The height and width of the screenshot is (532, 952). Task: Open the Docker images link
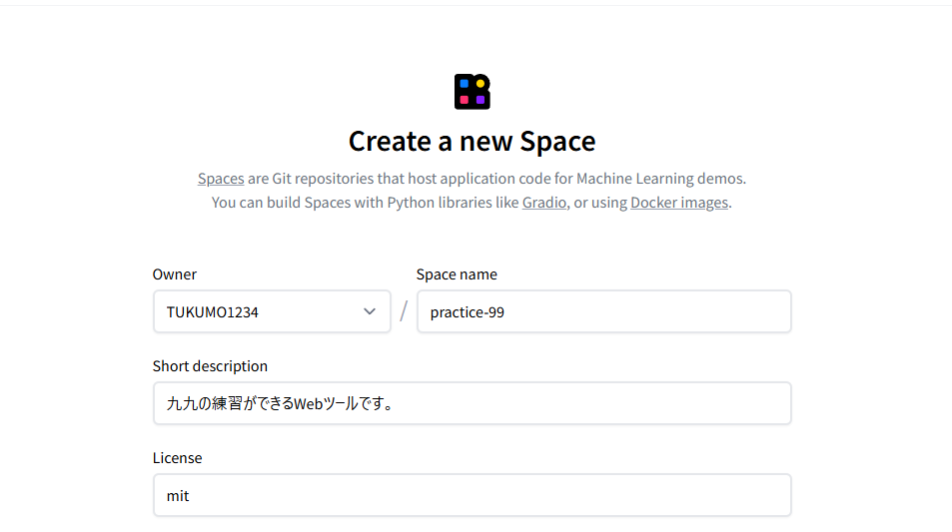tap(678, 202)
